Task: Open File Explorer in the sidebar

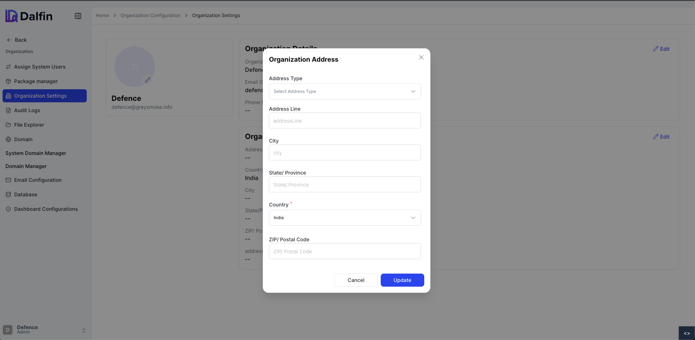Action: (x=29, y=125)
